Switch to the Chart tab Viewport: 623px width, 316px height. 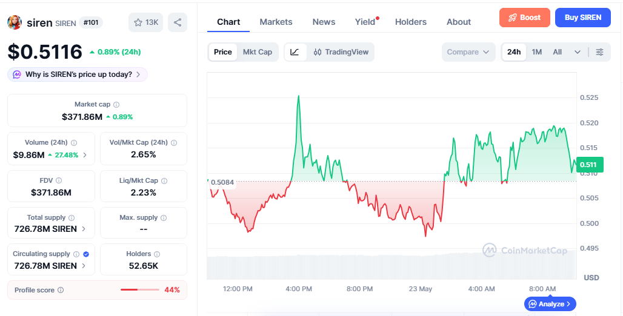(x=228, y=22)
